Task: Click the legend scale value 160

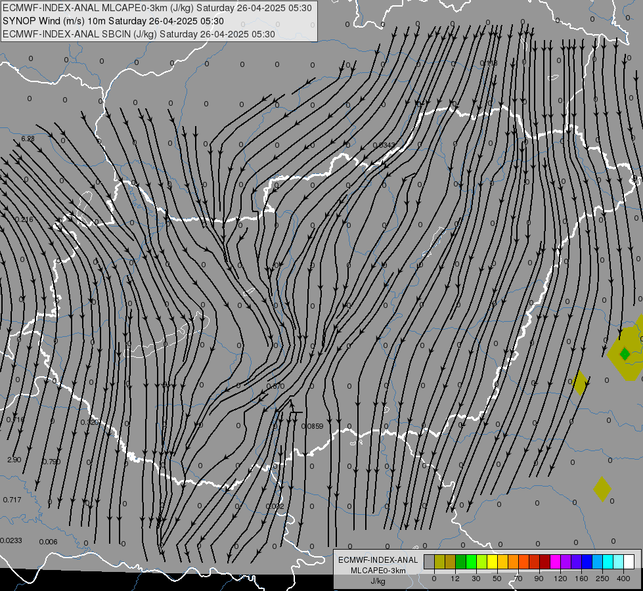Action: pyautogui.click(x=581, y=579)
